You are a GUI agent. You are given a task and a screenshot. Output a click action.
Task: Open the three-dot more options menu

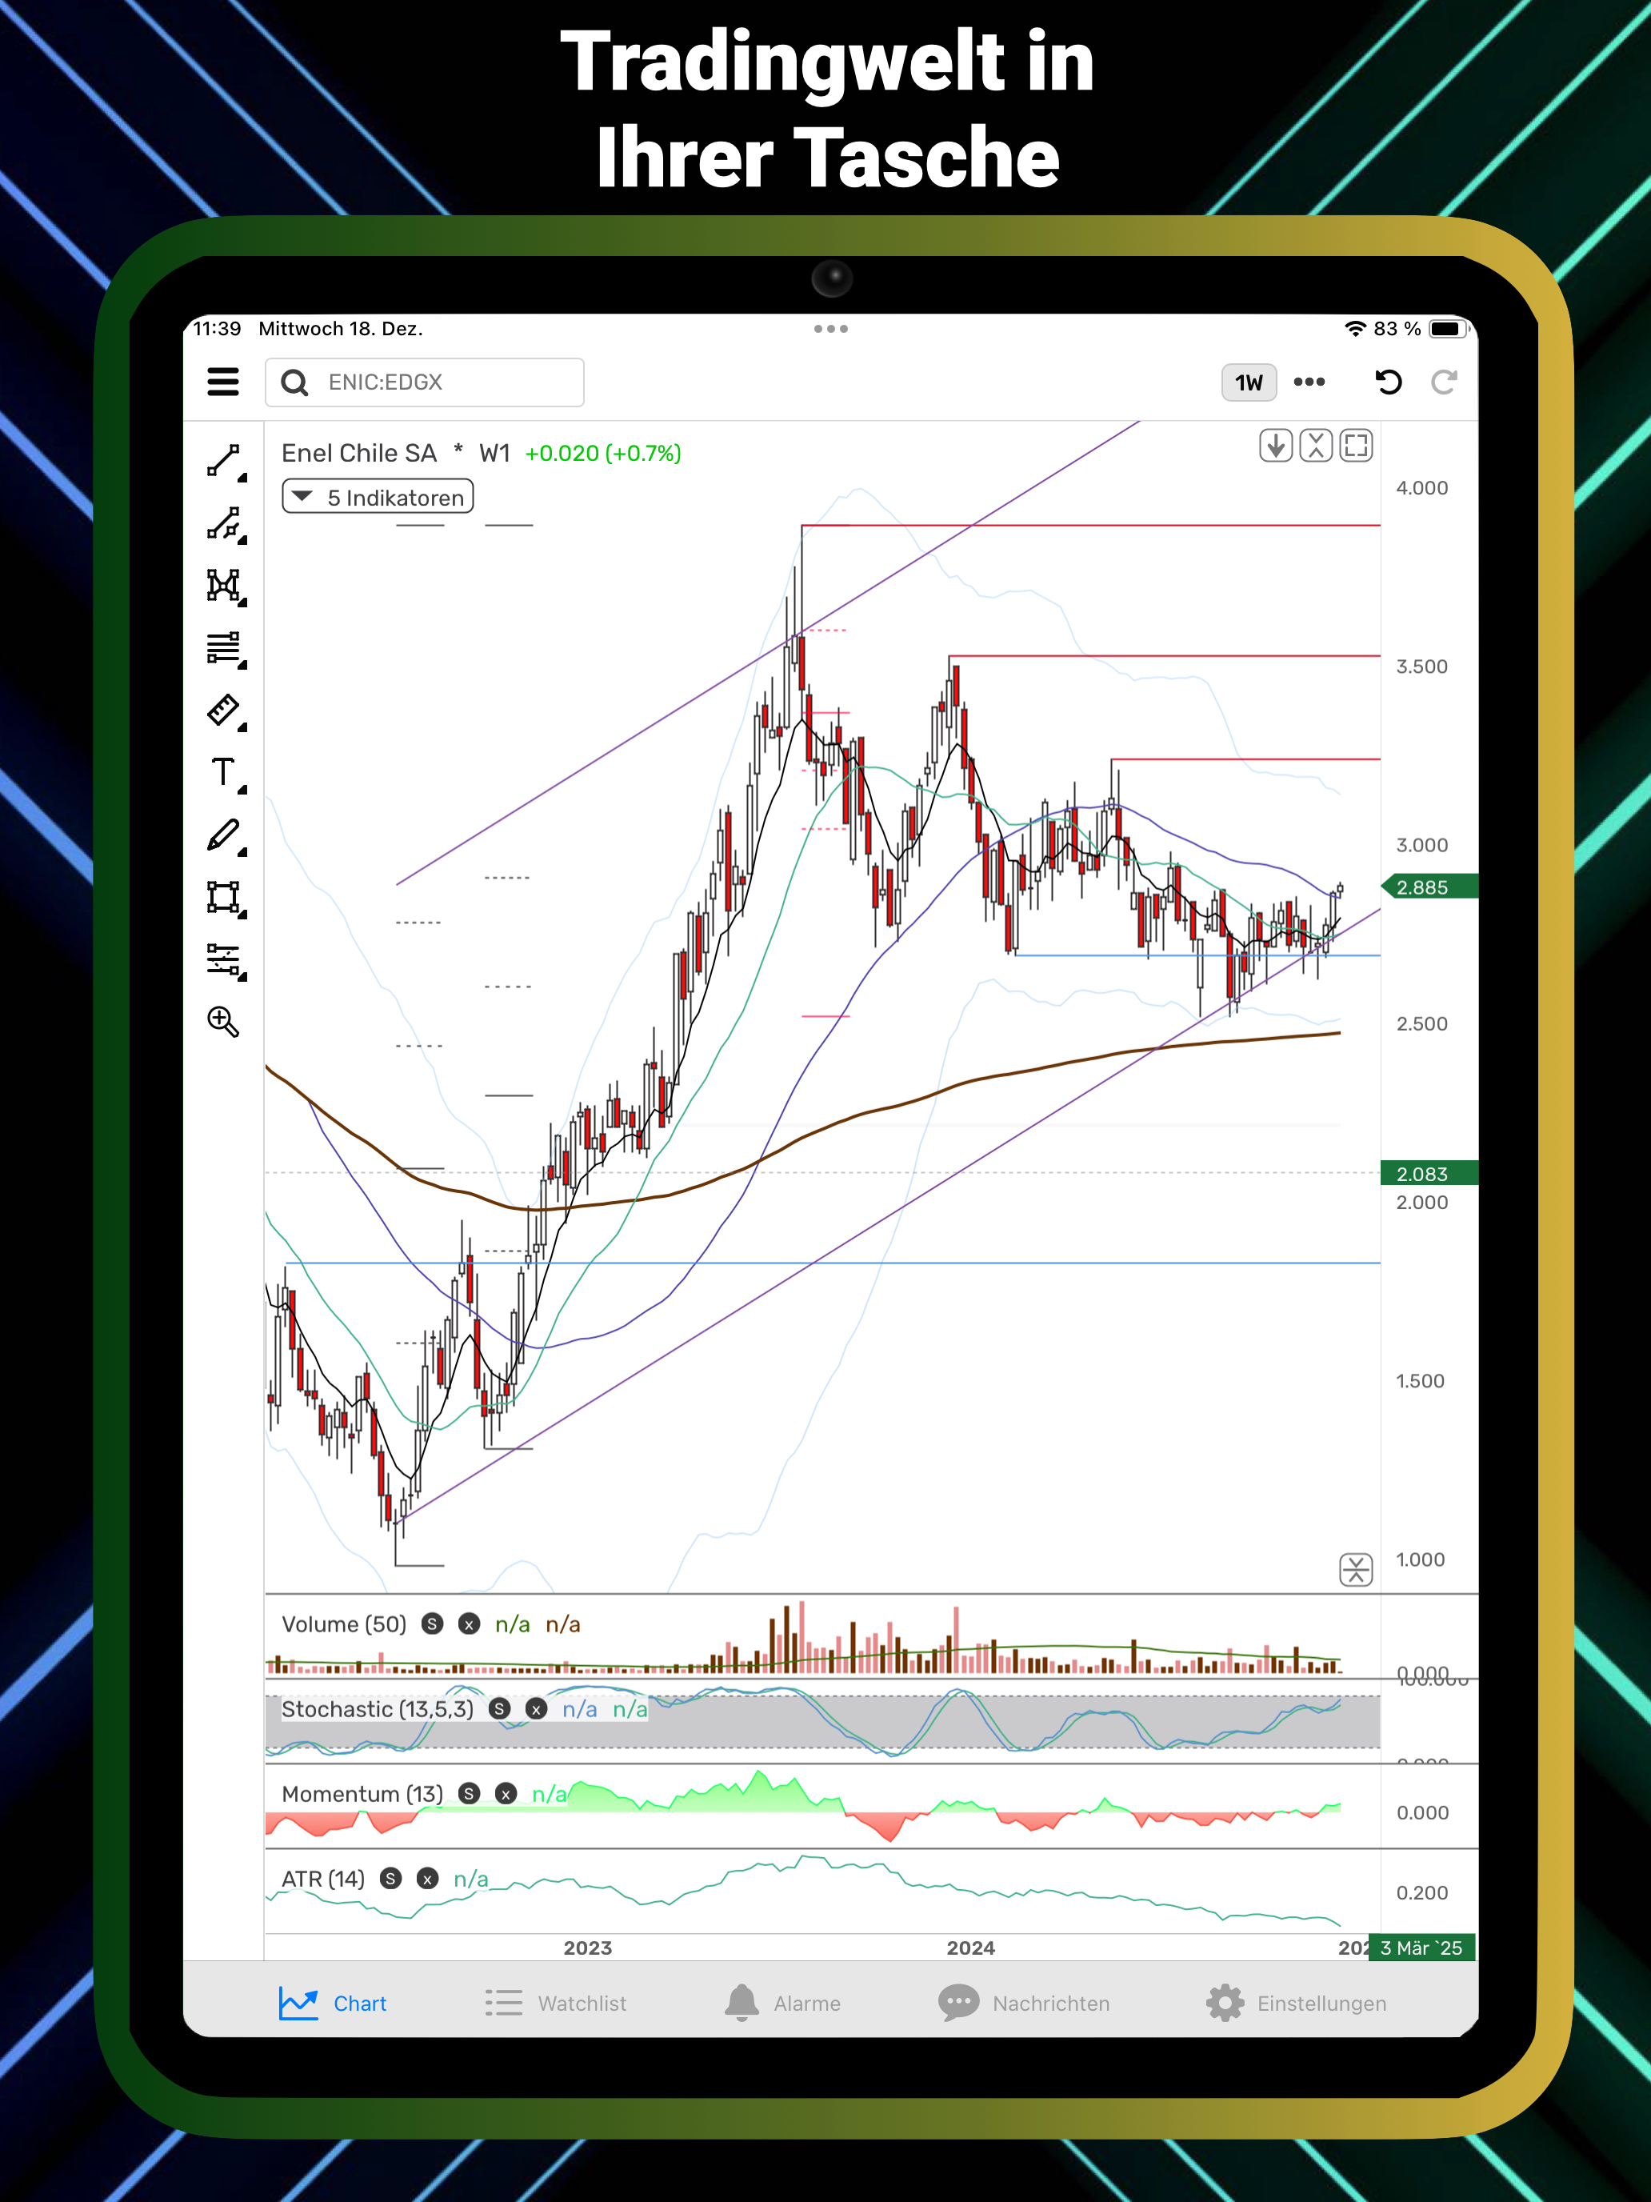1309,382
